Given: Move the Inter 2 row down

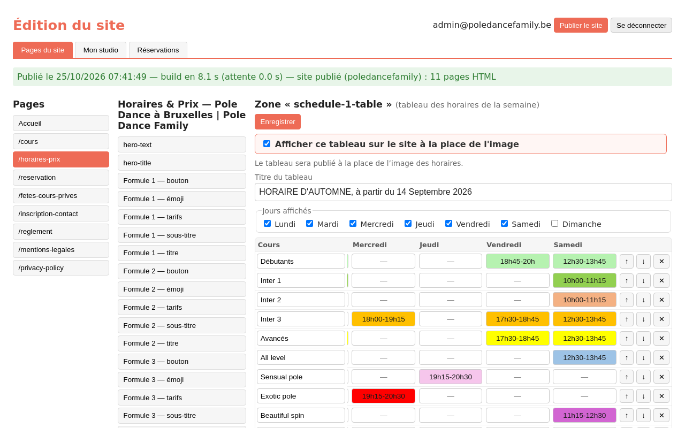Looking at the screenshot, I should click(643, 300).
